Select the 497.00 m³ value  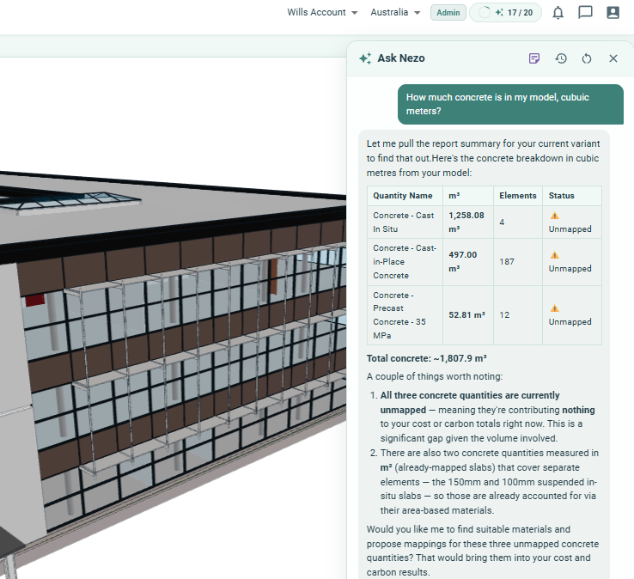[x=462, y=262]
